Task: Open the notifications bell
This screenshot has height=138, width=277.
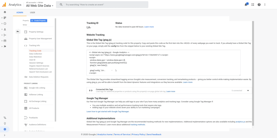Action: pos(246,5)
